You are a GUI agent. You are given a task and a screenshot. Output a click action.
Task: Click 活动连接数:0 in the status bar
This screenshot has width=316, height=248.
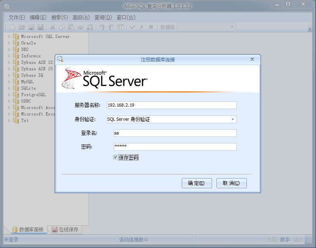(133, 240)
